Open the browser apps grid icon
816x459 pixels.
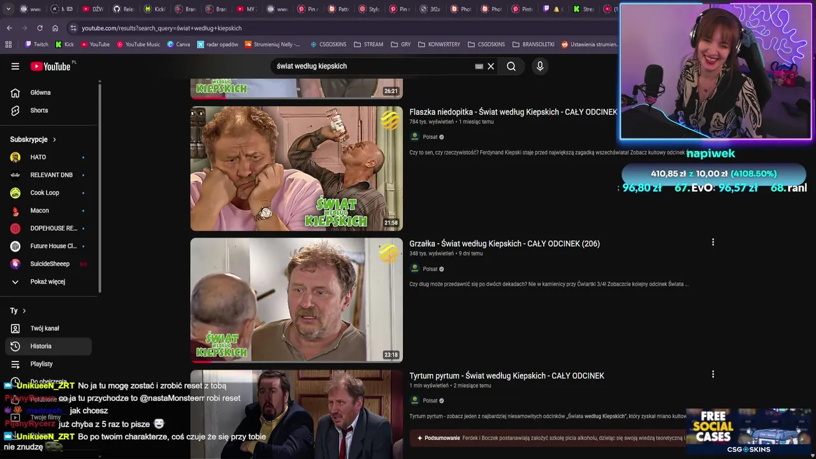pos(8,45)
